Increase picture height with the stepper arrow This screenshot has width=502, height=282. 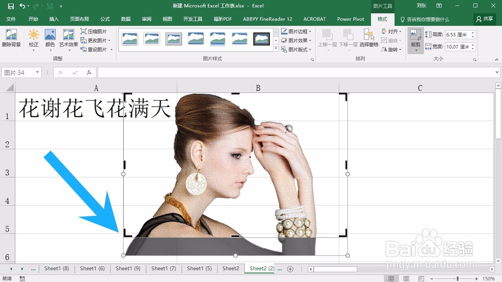(x=473, y=33)
